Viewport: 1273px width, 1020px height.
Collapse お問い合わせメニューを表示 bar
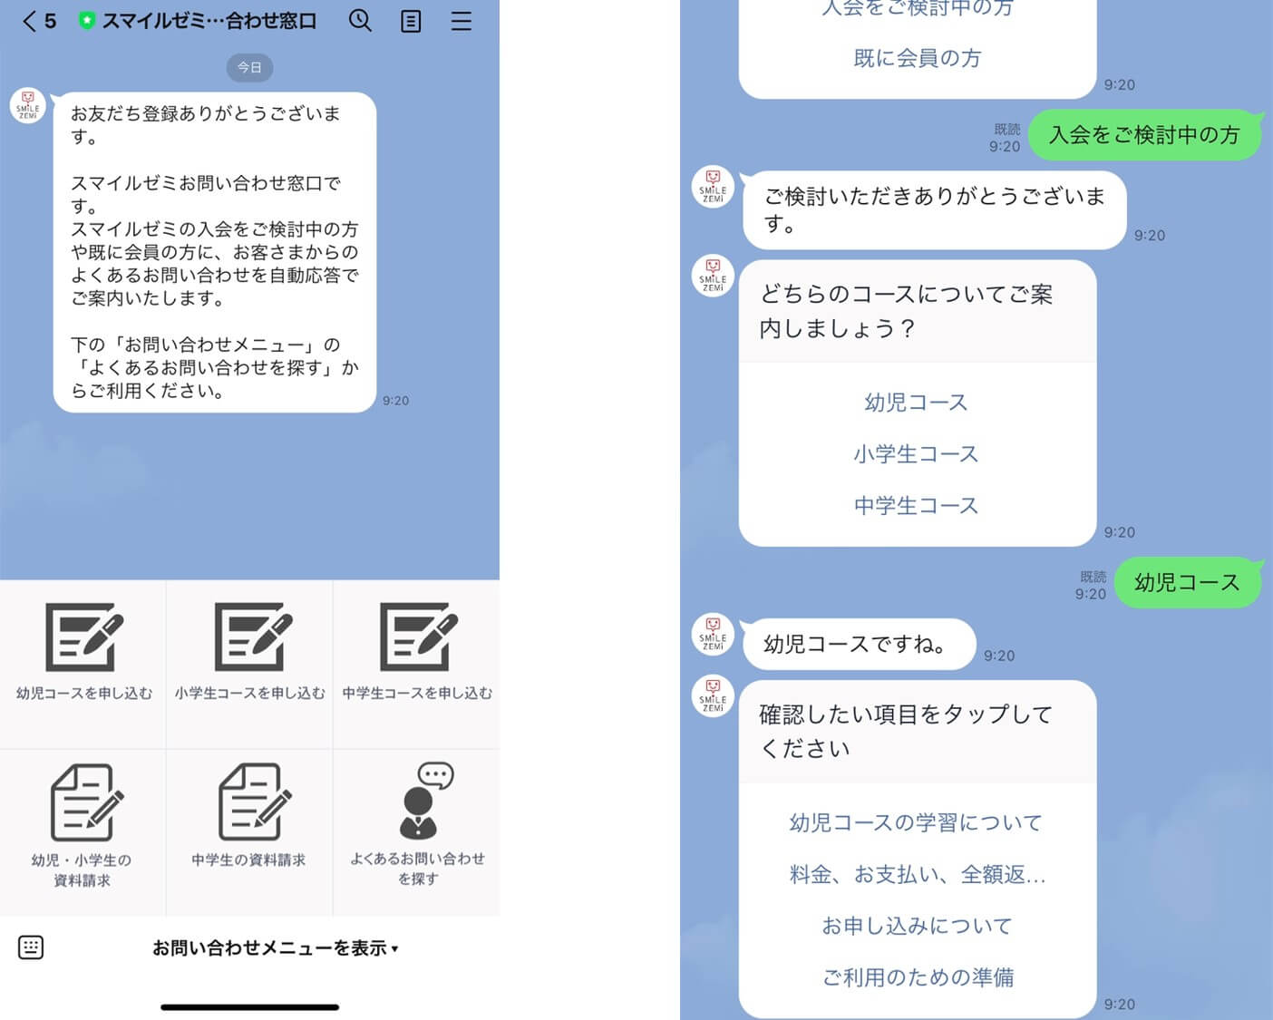point(275,948)
